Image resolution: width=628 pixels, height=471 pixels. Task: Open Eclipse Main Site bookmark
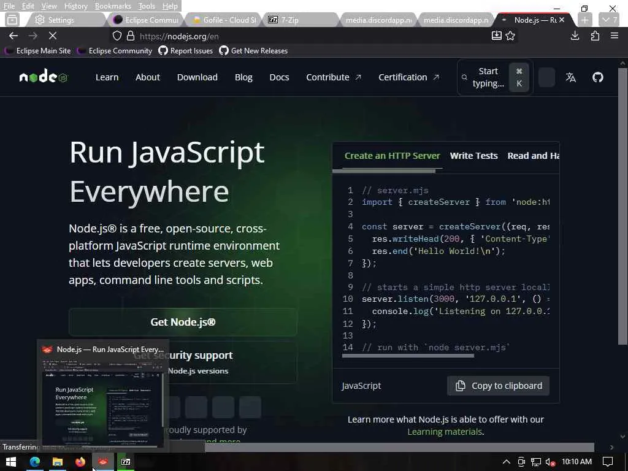(x=39, y=51)
